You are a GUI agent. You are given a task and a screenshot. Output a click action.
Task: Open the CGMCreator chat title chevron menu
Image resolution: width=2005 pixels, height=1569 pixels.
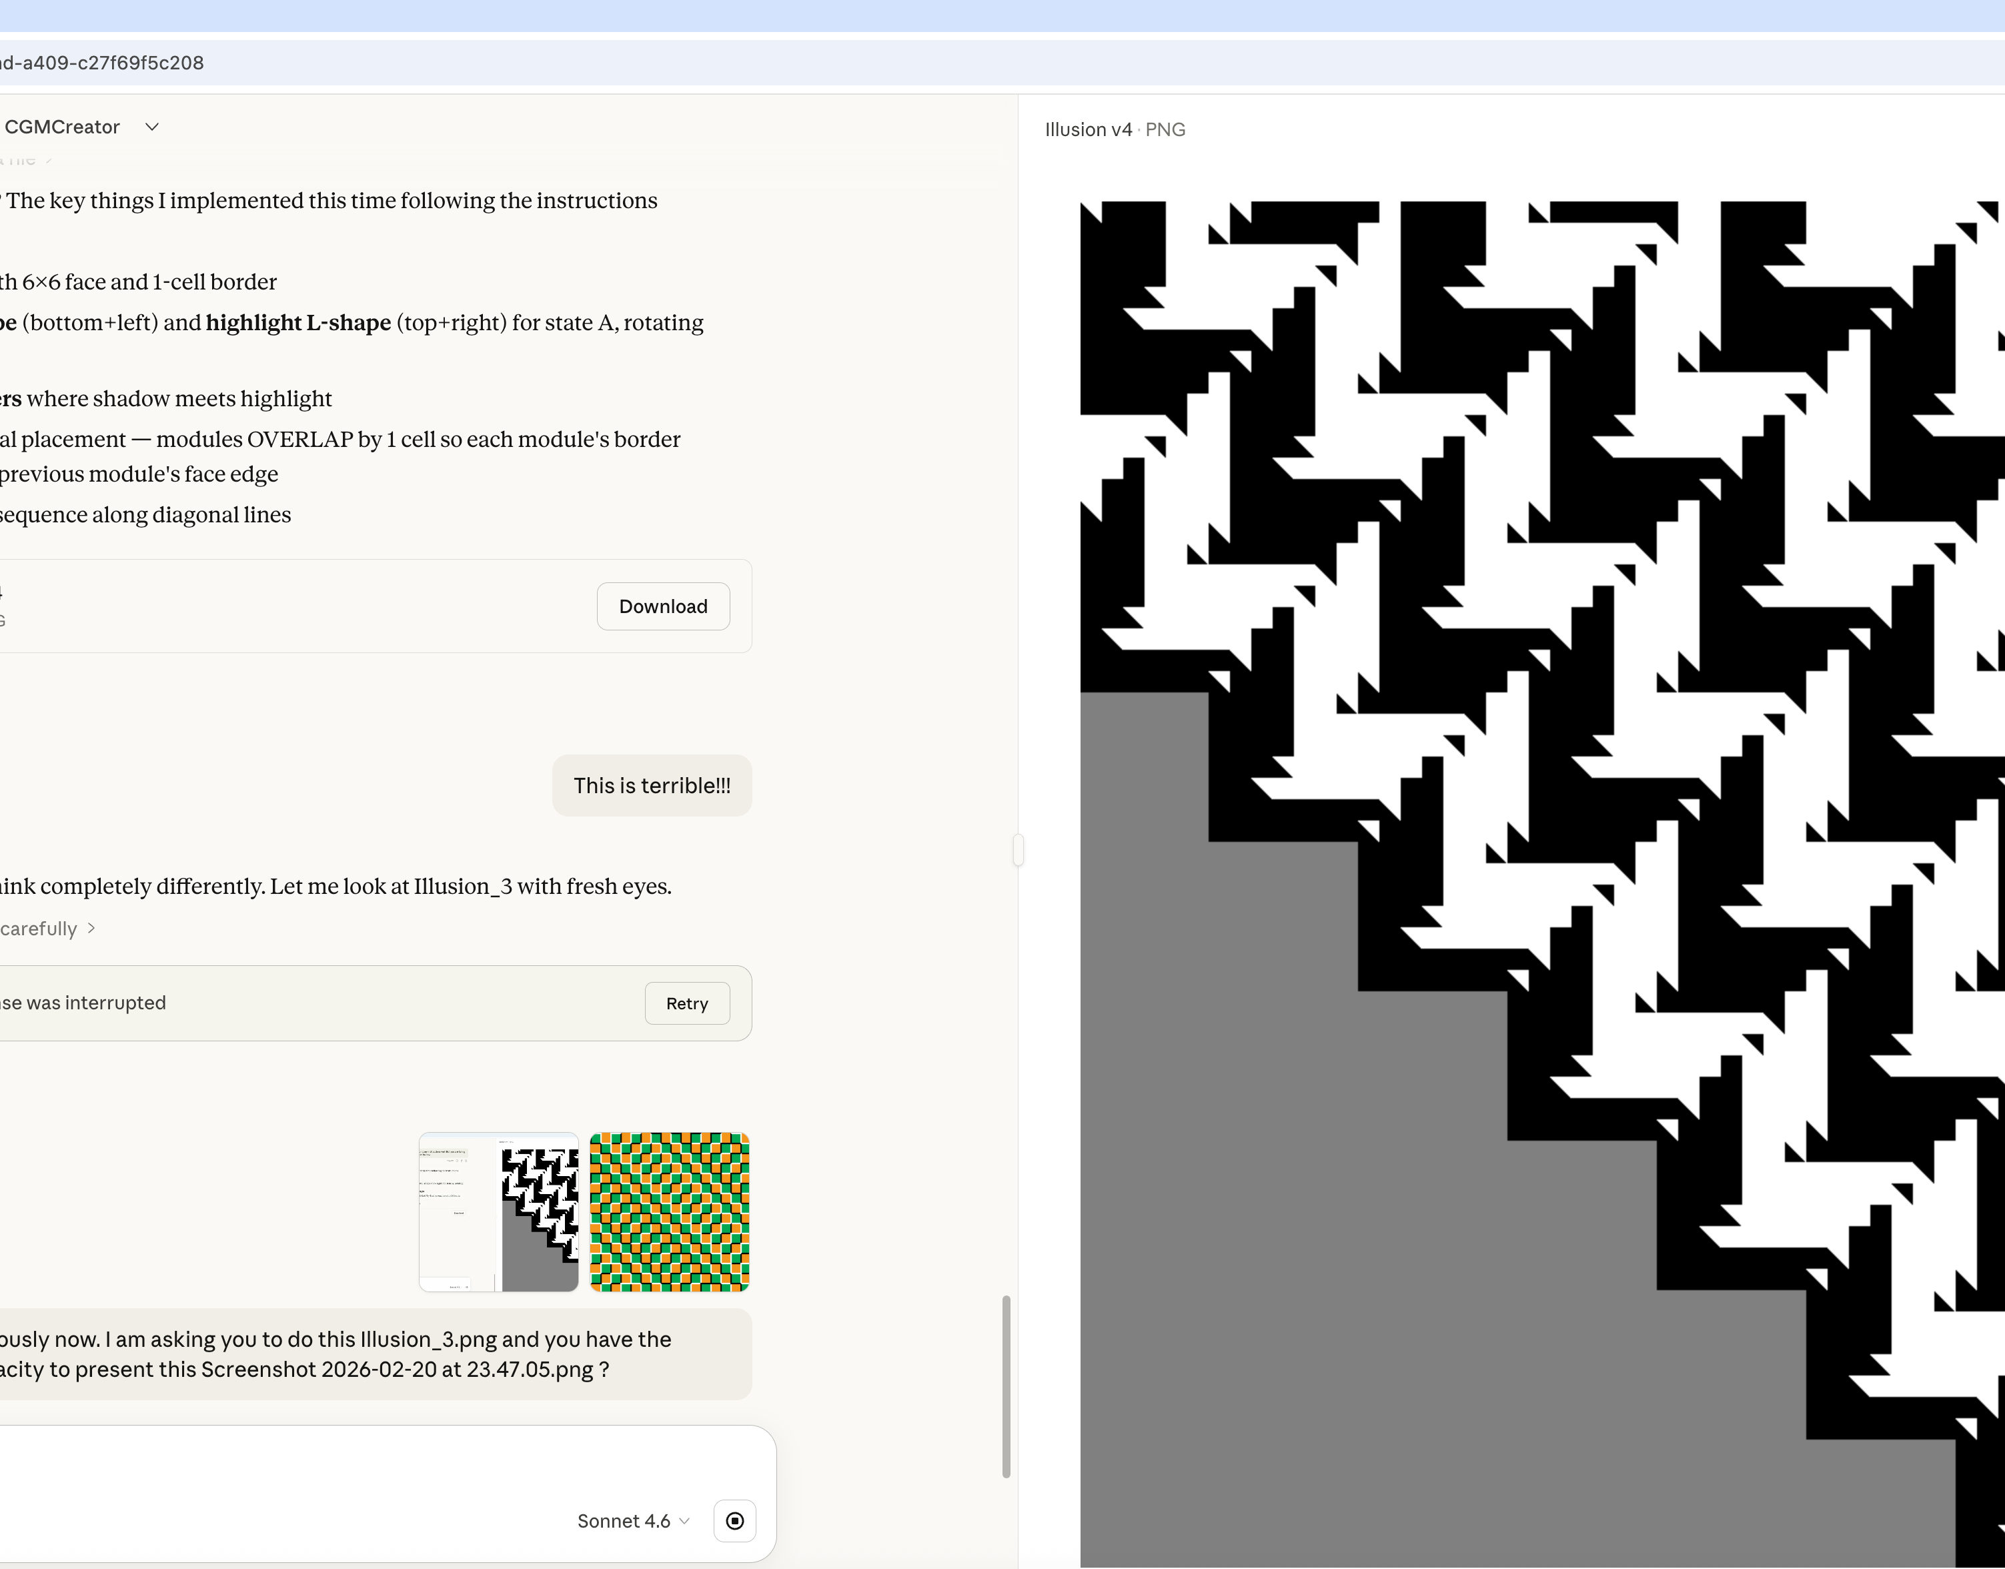pos(153,127)
